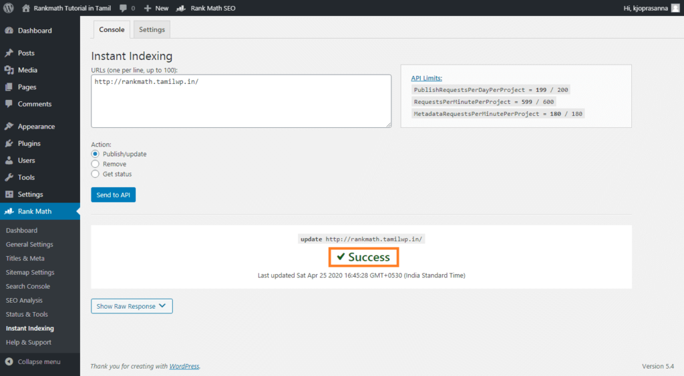Viewport: 684px width, 376px height.
Task: Switch to the Settings tab
Action: point(152,29)
